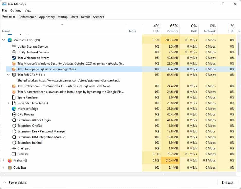
Task: Select the GPU Process gear icon
Action: tap(14, 114)
